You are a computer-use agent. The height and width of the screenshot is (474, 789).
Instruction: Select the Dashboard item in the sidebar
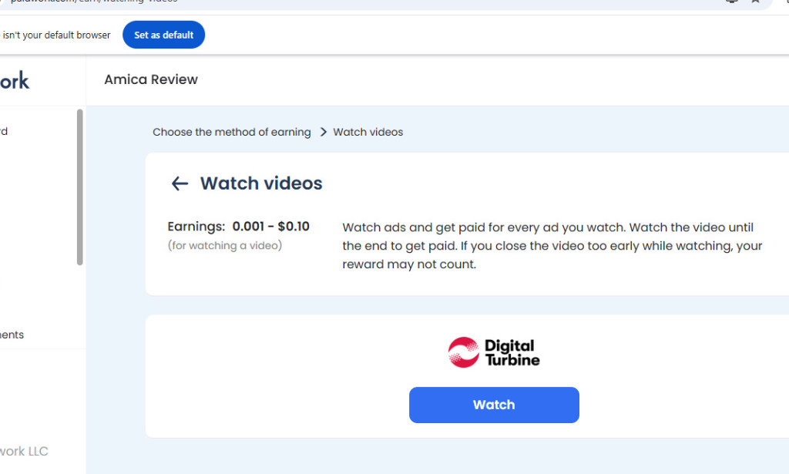5,131
